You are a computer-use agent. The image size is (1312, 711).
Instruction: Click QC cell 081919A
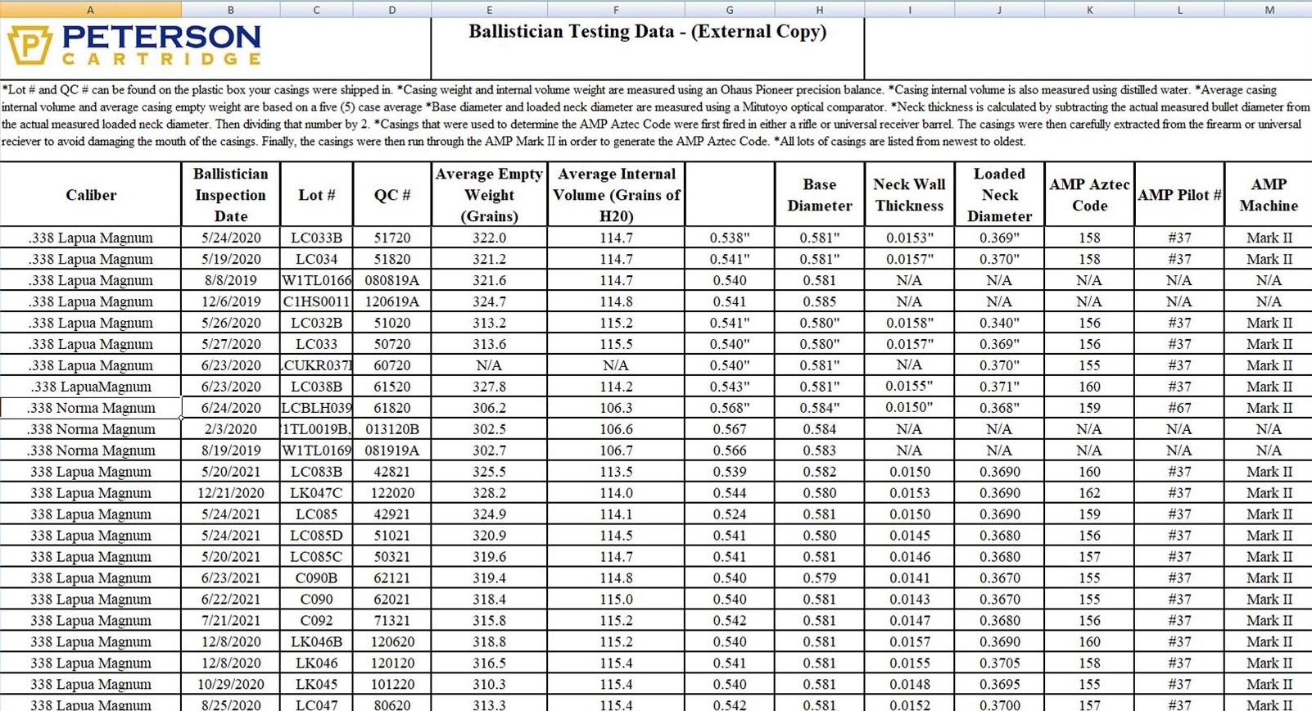(x=391, y=451)
